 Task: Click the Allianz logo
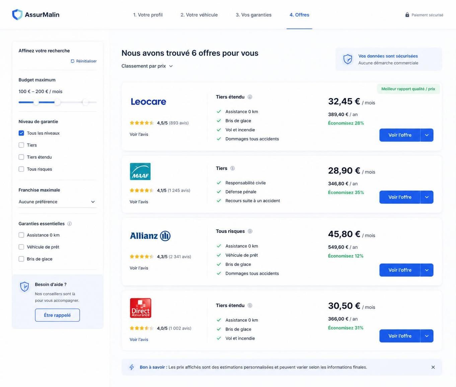(150, 236)
